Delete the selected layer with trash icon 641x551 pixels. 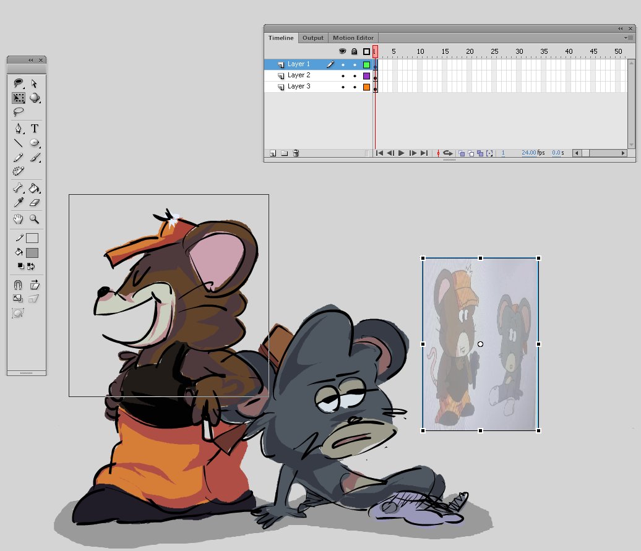point(296,153)
